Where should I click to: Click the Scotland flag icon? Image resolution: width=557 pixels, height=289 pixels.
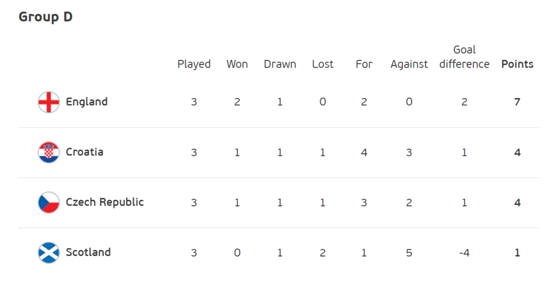coord(48,252)
